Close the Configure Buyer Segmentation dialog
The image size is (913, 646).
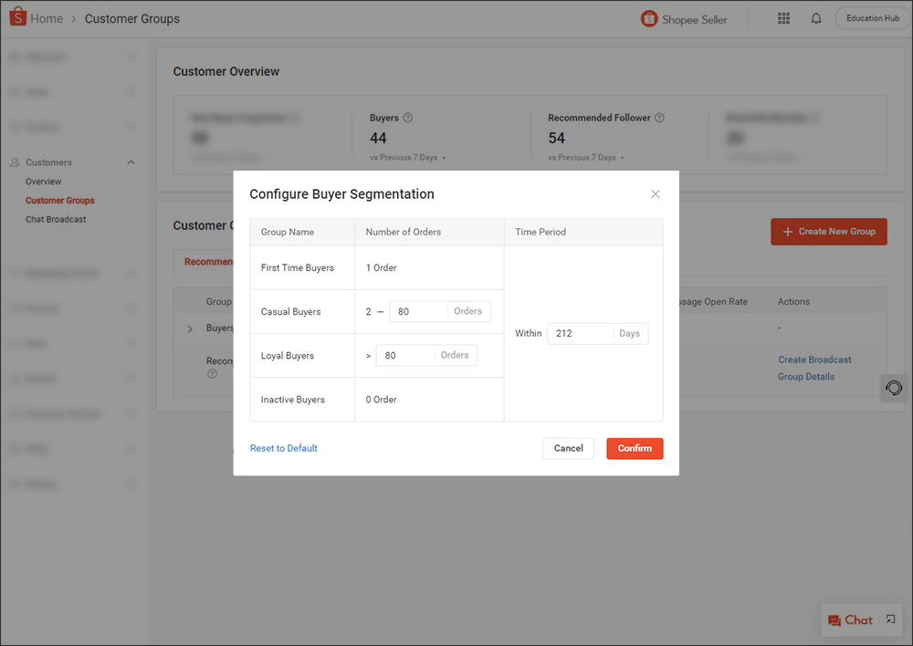(655, 194)
